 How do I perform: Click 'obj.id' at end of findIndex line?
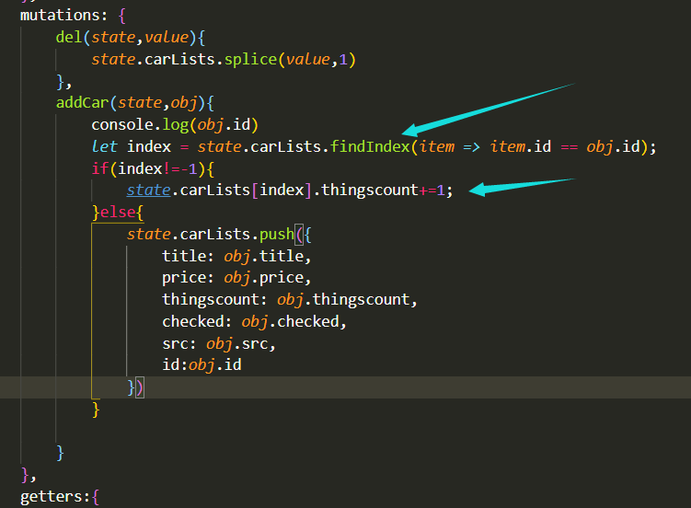(613, 146)
